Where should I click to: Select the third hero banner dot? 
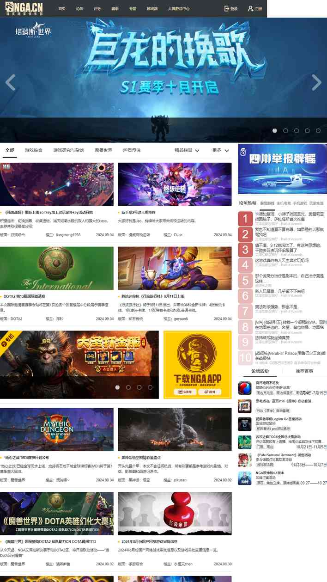pos(297,131)
